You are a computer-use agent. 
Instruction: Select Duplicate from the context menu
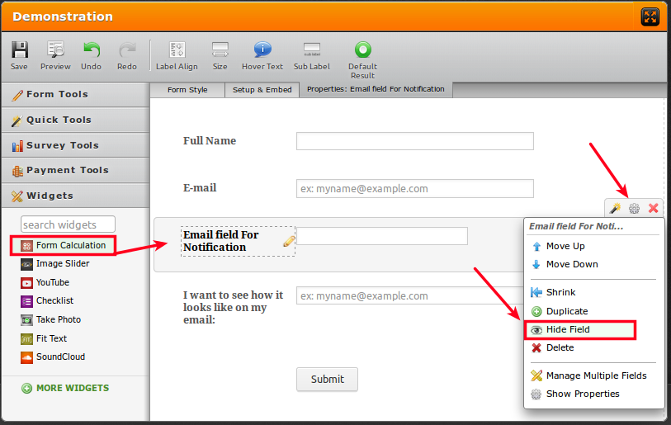[x=566, y=311]
